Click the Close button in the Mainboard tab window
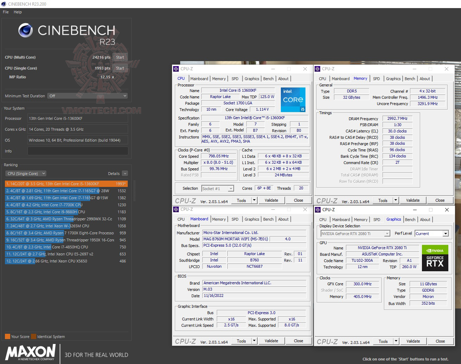The height and width of the screenshot is (364, 461). point(298,341)
